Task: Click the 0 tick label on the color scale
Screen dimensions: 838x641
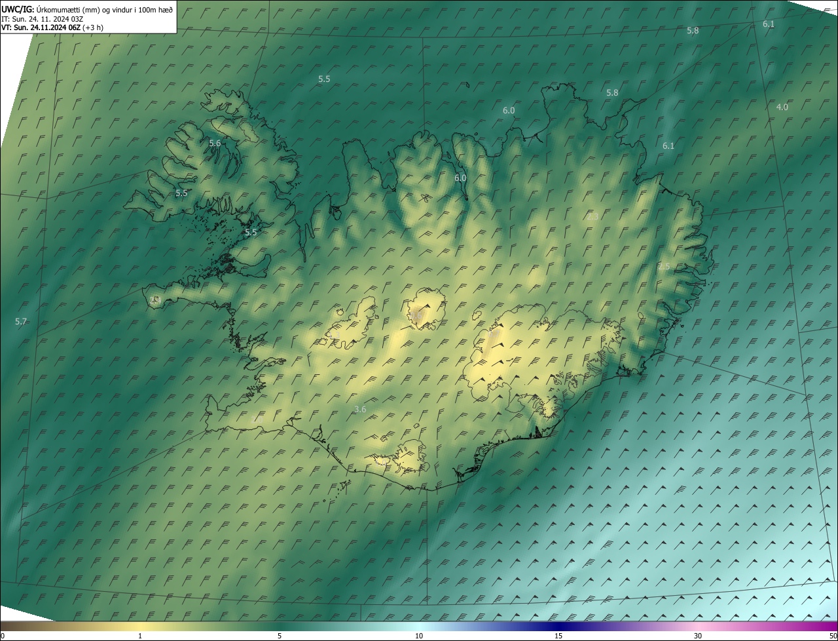Action: pos(3,636)
